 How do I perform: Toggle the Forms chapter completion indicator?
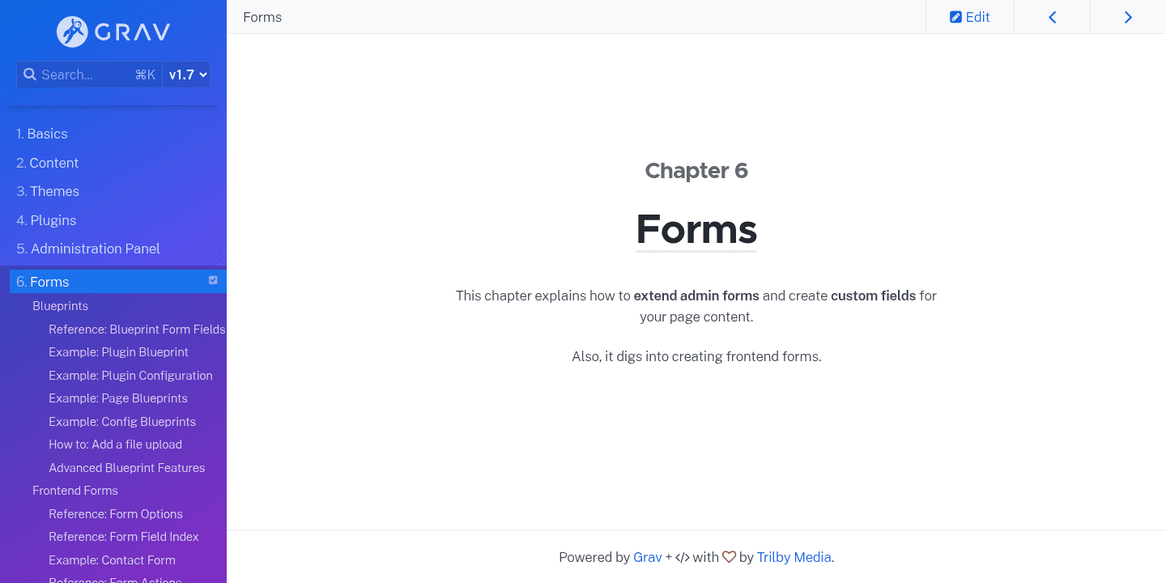click(213, 280)
